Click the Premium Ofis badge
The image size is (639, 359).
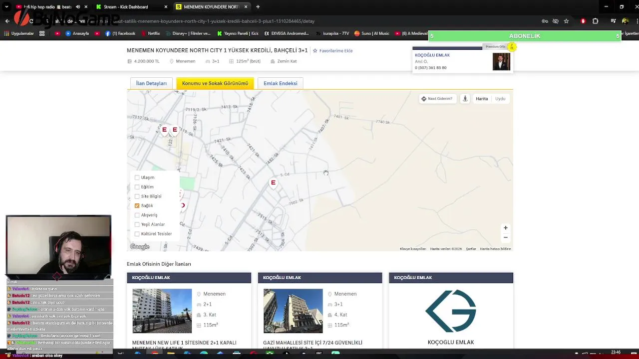click(496, 46)
